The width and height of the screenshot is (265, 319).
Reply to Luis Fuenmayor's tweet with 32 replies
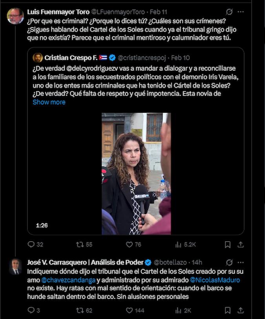click(x=35, y=244)
